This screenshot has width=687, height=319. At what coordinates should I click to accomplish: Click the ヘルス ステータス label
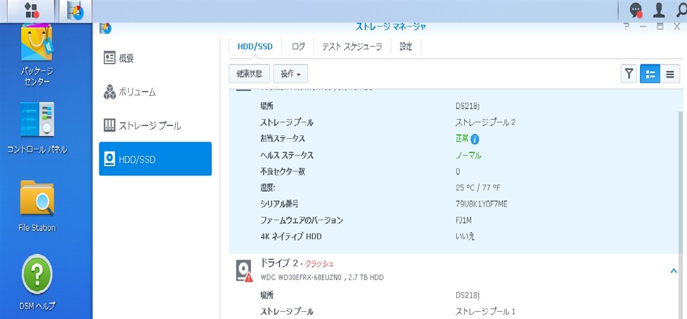(x=287, y=155)
